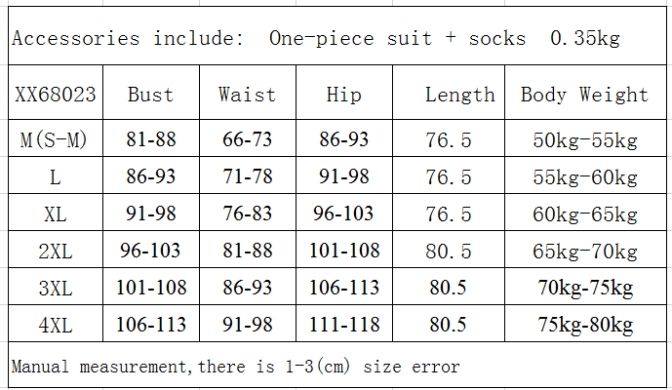Image resolution: width=672 pixels, height=390 pixels.
Task: Click the Manual measurement footnote text
Action: click(x=235, y=368)
